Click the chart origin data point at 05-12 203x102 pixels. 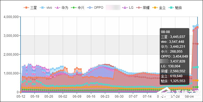[x=21, y=92]
